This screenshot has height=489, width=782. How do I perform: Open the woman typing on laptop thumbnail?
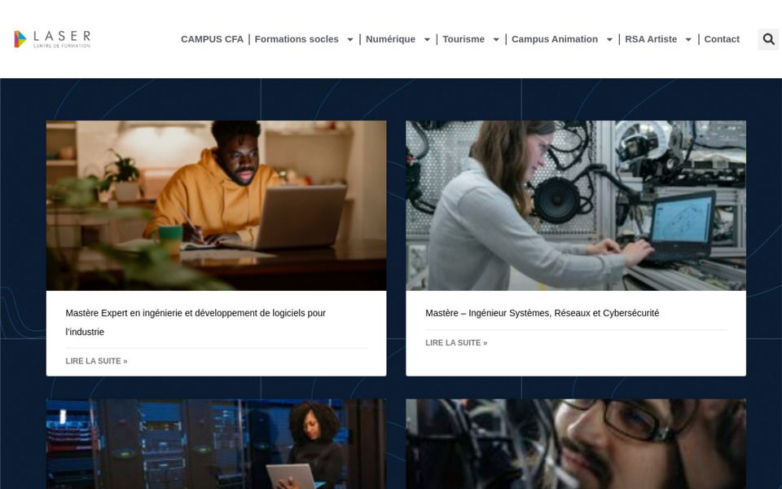(x=576, y=205)
